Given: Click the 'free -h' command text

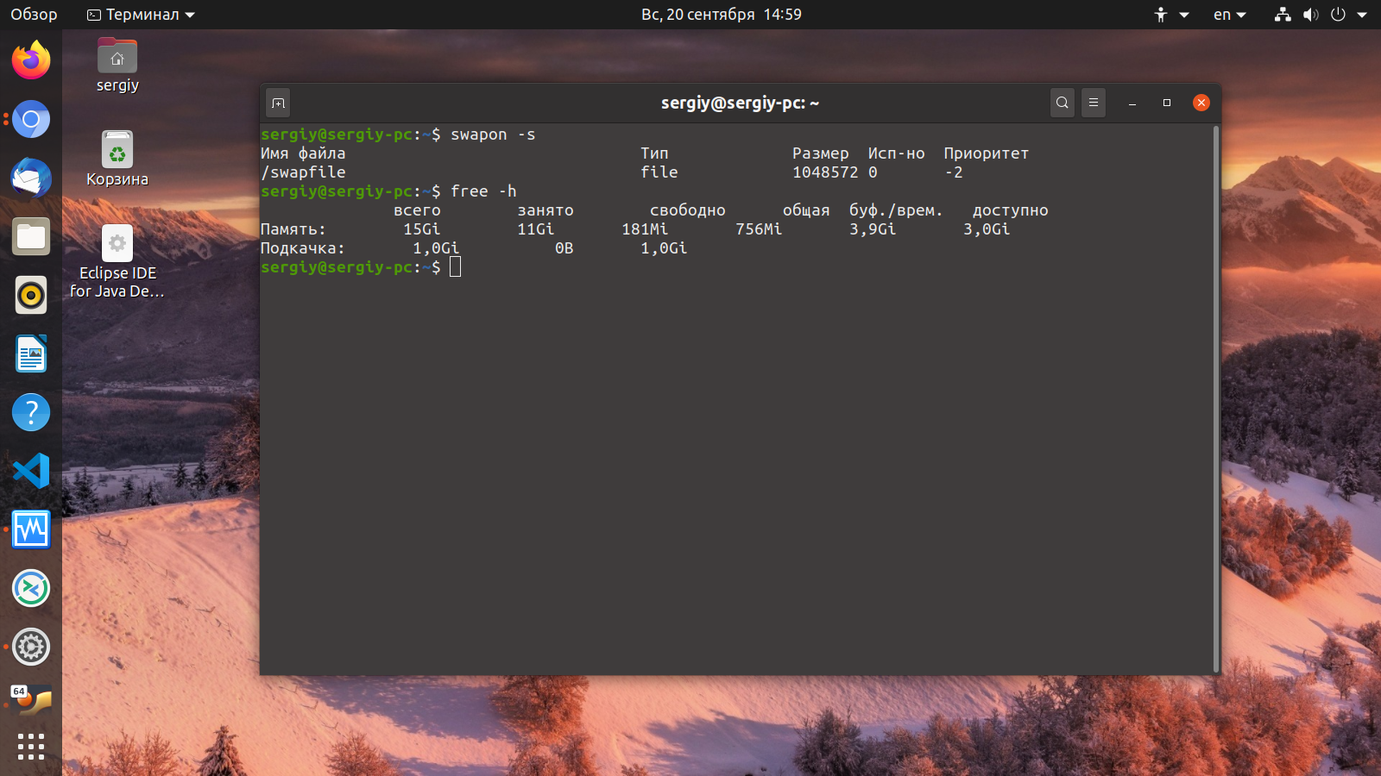Looking at the screenshot, I should (x=483, y=191).
